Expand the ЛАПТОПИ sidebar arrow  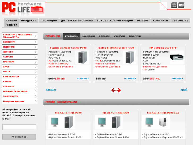[36, 52]
